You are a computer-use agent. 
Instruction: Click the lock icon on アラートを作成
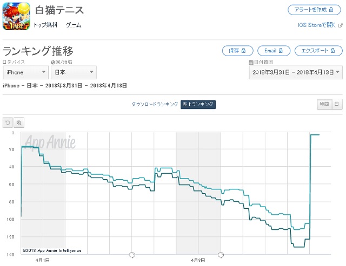tap(331, 10)
